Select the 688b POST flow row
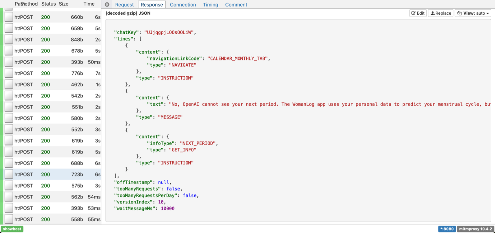 tap(53, 163)
